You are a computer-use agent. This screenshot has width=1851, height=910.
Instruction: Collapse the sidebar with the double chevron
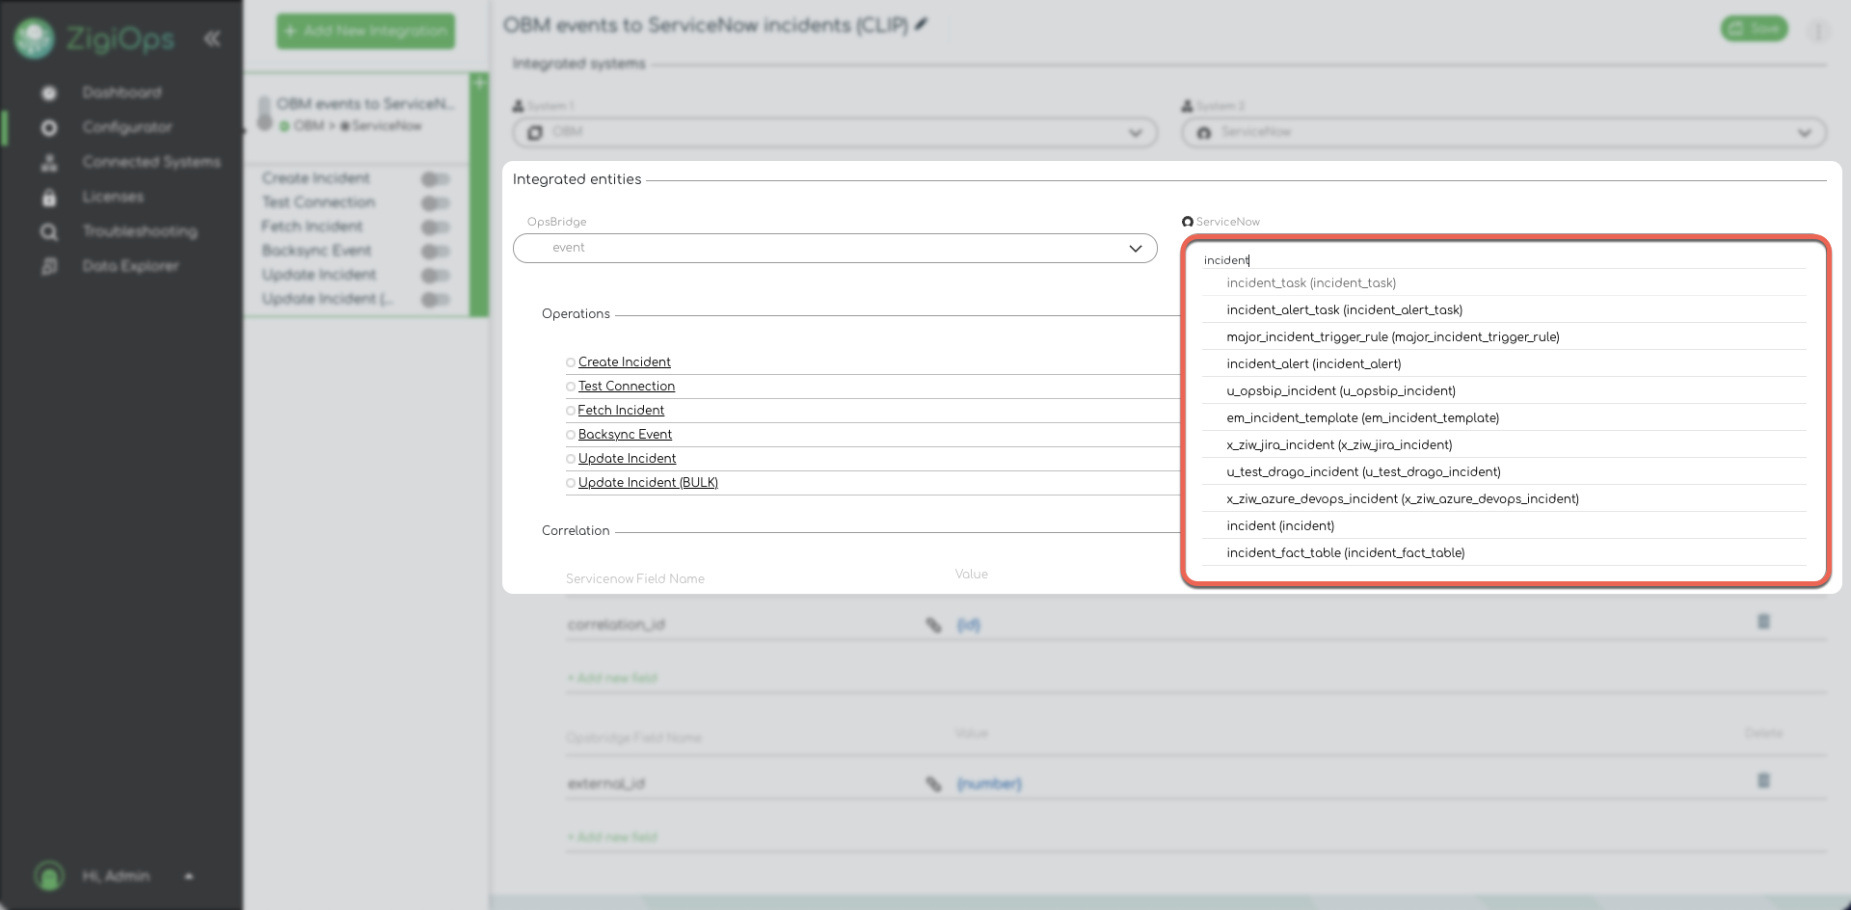212,39
